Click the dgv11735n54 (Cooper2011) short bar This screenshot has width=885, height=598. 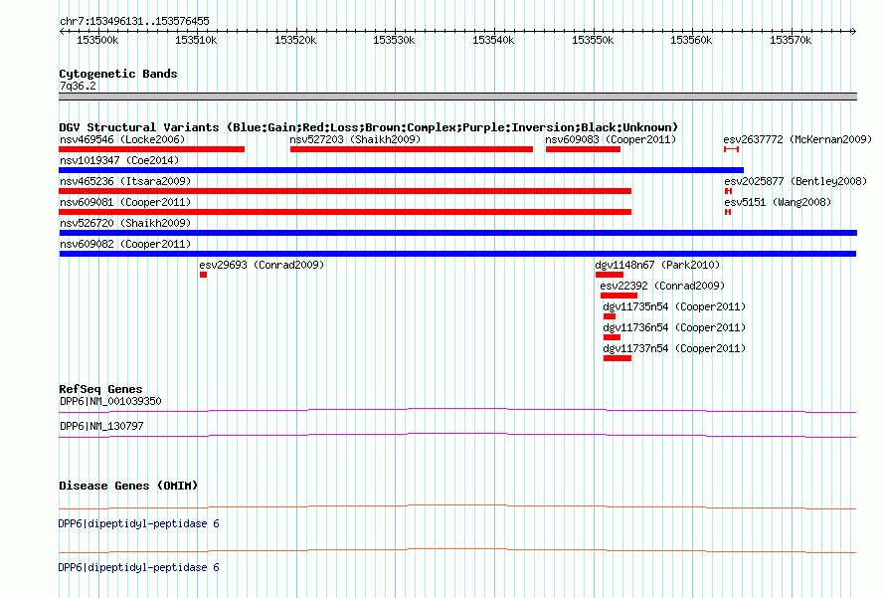coord(610,316)
